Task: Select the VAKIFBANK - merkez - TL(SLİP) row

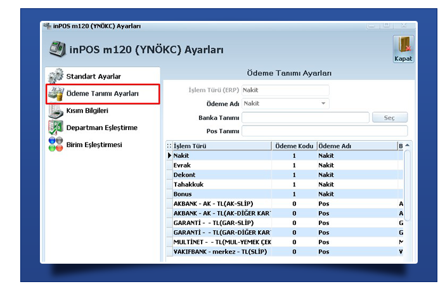Action: (x=285, y=252)
